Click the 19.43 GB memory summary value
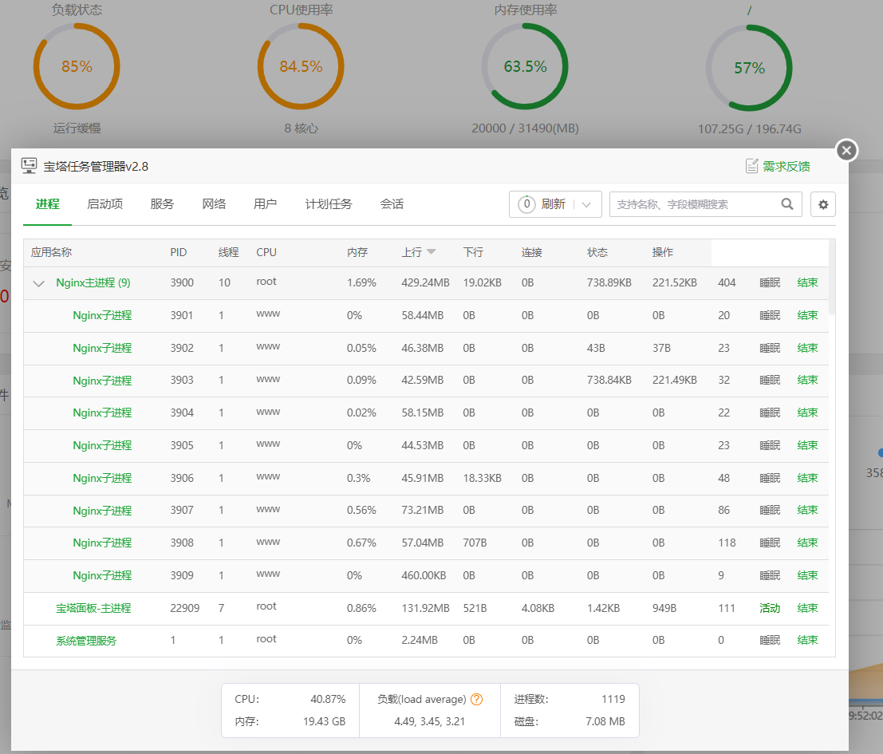 324,721
